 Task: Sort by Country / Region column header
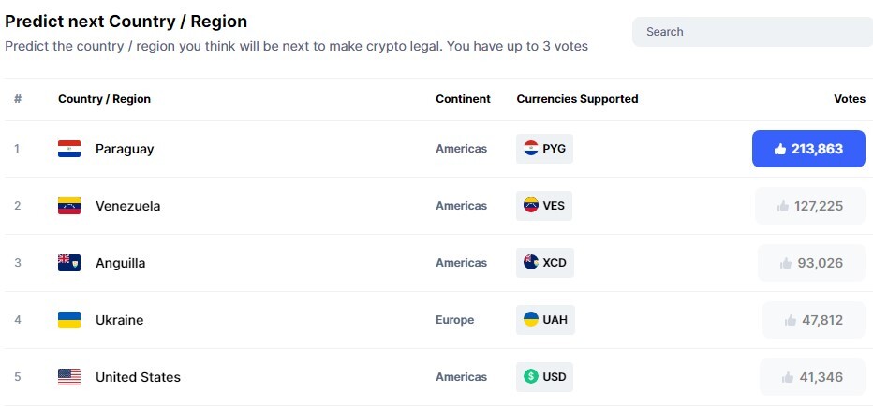pos(104,99)
